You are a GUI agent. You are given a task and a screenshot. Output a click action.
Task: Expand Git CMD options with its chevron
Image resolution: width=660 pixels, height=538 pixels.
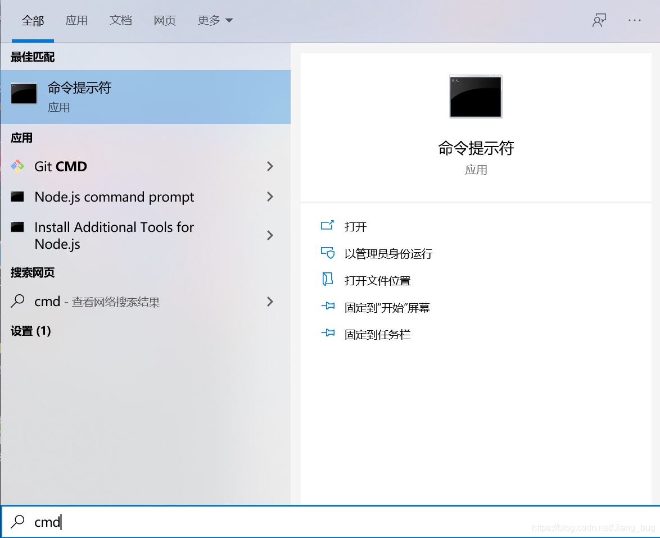tap(270, 166)
